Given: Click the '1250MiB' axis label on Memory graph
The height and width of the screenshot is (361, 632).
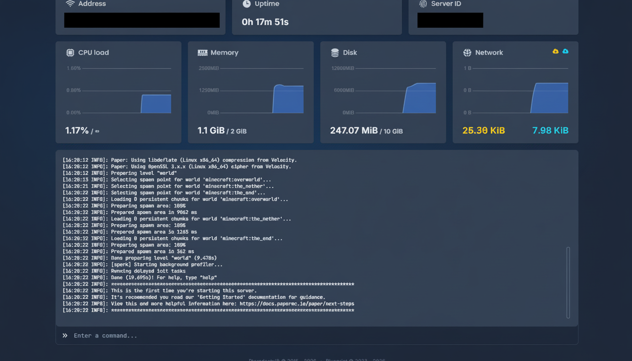Looking at the screenshot, I should pyautogui.click(x=209, y=90).
